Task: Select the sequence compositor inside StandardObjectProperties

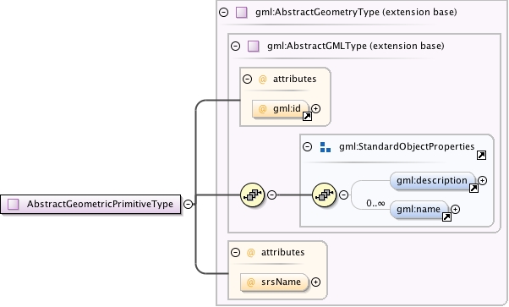Action: click(x=324, y=195)
